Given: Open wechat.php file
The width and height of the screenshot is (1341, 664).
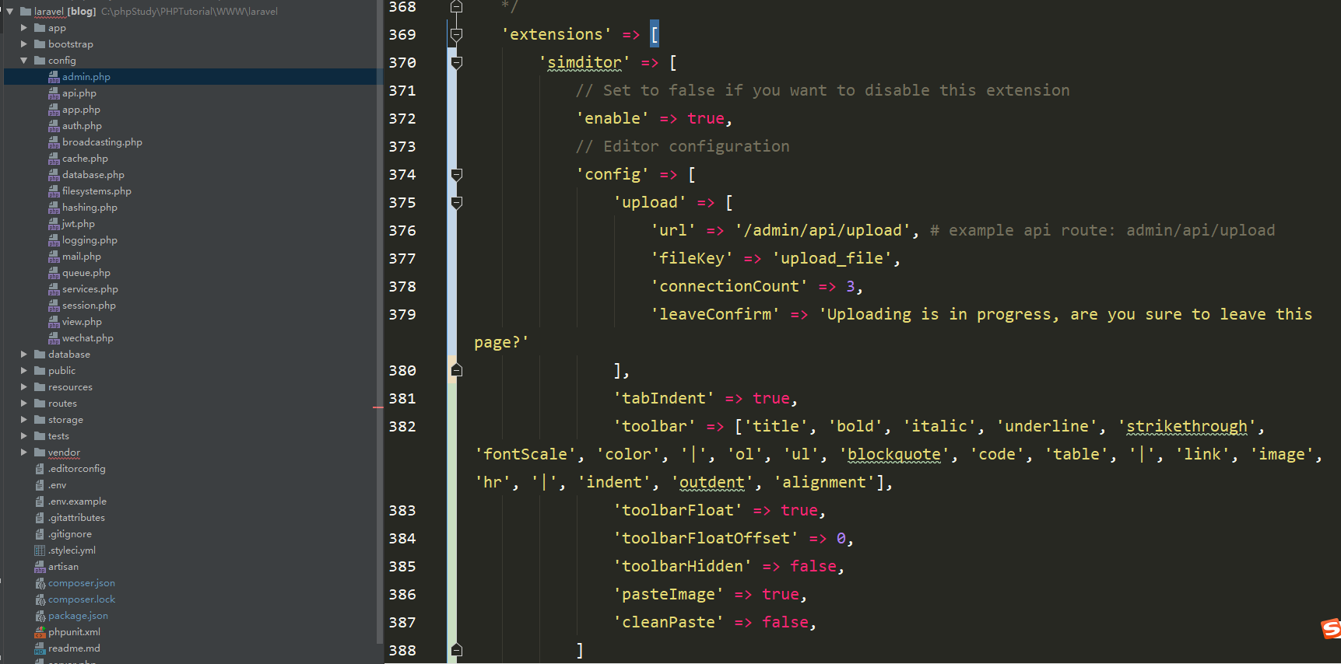Looking at the screenshot, I should [x=88, y=337].
